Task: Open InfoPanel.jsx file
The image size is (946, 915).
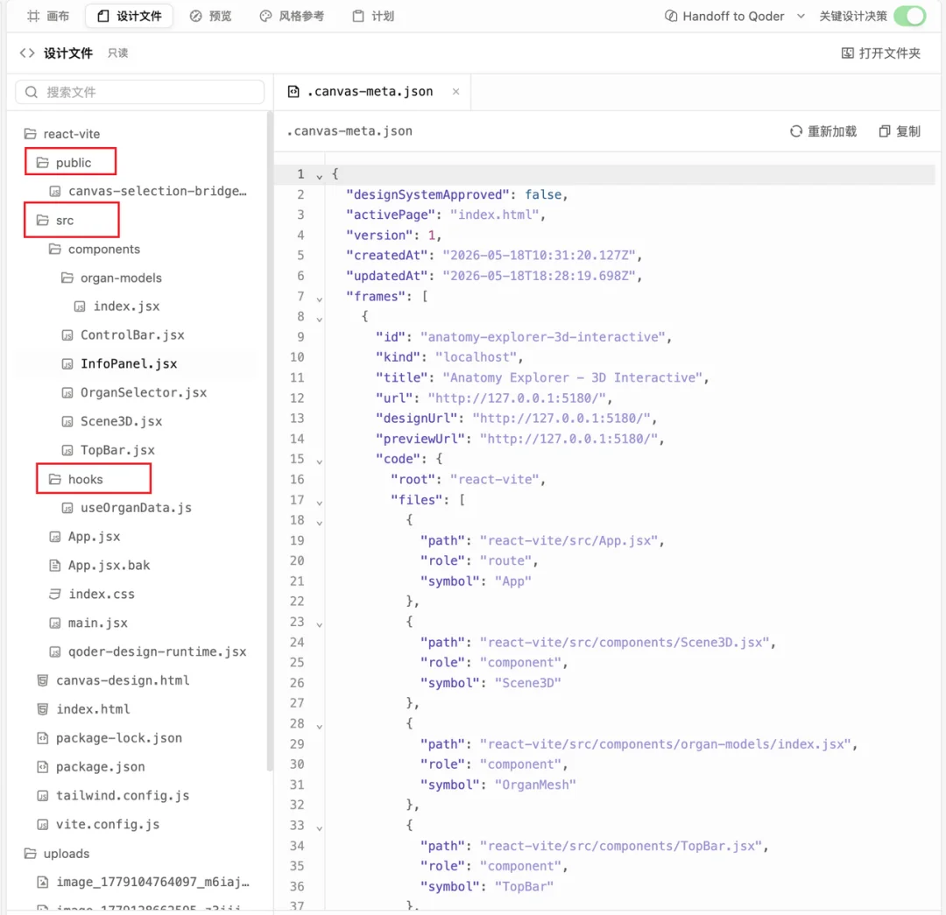Action: click(x=119, y=363)
